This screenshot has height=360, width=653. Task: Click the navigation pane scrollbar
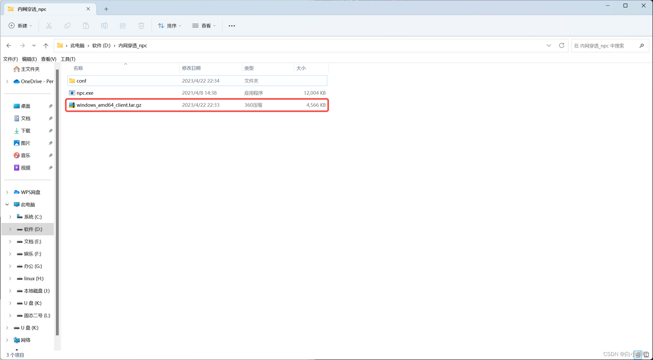click(57, 203)
